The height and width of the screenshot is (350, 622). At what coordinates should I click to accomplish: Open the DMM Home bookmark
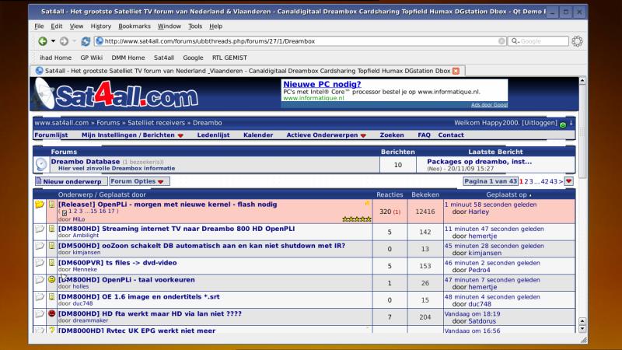pyautogui.click(x=128, y=58)
